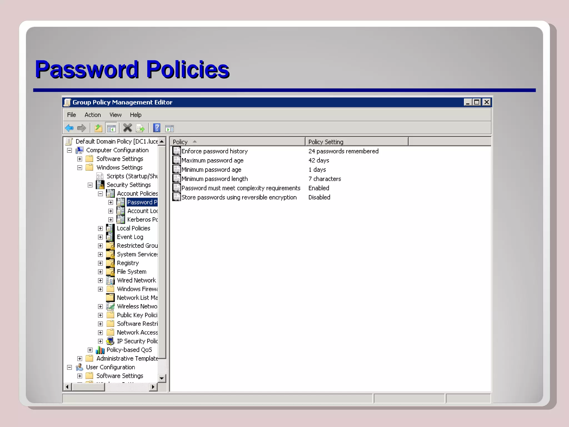
Task: Collapse the Windows Settings node
Action: coord(80,168)
